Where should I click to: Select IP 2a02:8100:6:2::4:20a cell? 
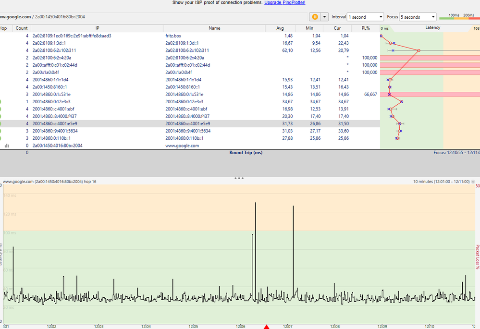52,58
